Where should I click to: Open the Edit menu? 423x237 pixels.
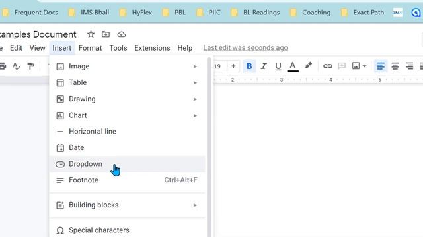(x=16, y=48)
